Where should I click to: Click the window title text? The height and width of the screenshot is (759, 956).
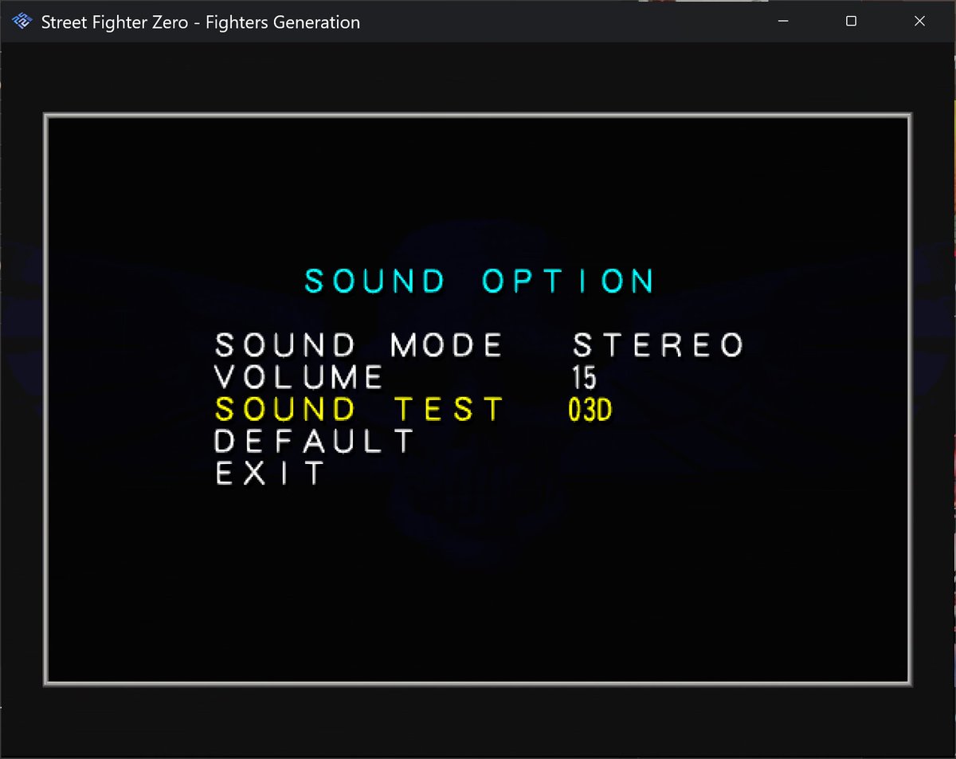tap(201, 22)
